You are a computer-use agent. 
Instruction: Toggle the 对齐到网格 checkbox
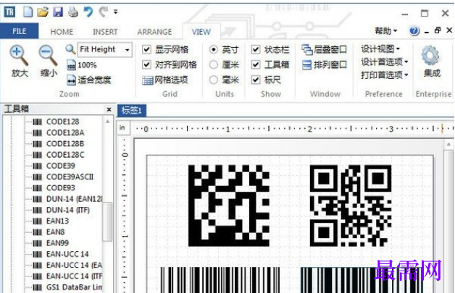point(147,64)
